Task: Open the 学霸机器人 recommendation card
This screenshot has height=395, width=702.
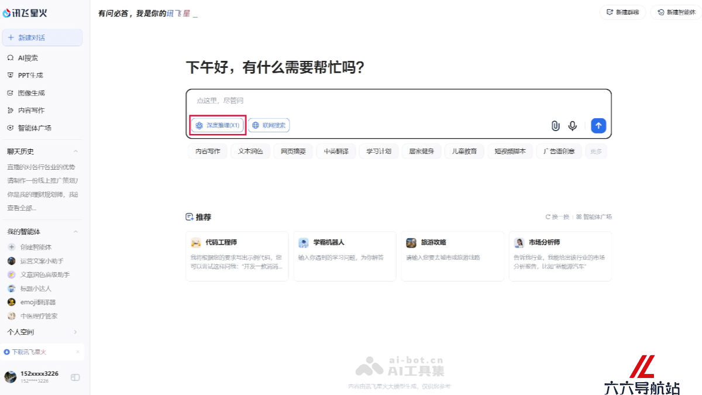Action: coord(345,256)
